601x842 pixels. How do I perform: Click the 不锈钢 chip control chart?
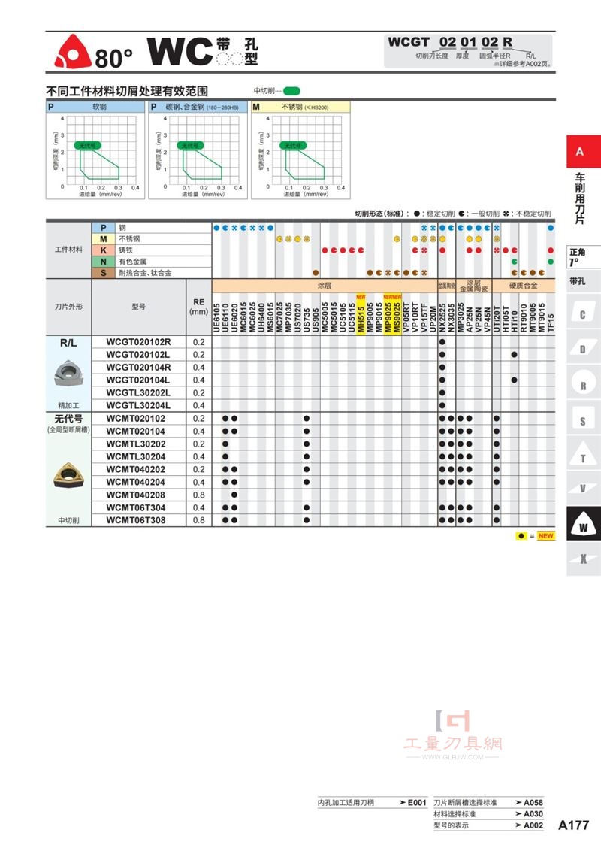coord(300,150)
